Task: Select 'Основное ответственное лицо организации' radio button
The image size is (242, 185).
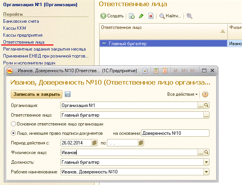Action: [x=14, y=124]
